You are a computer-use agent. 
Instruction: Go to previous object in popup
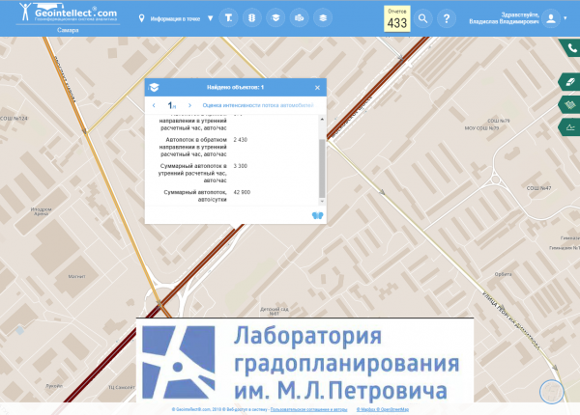[x=154, y=105]
